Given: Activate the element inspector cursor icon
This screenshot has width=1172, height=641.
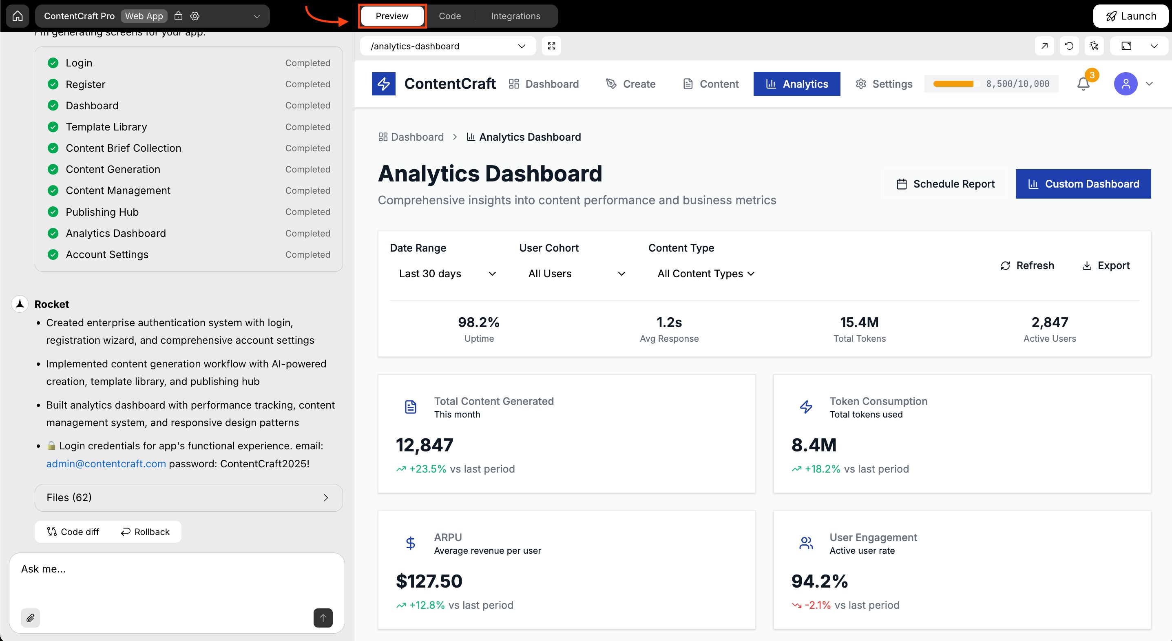Looking at the screenshot, I should (x=1095, y=46).
